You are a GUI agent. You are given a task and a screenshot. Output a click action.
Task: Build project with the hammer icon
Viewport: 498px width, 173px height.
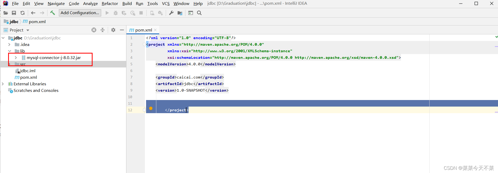(x=52, y=13)
